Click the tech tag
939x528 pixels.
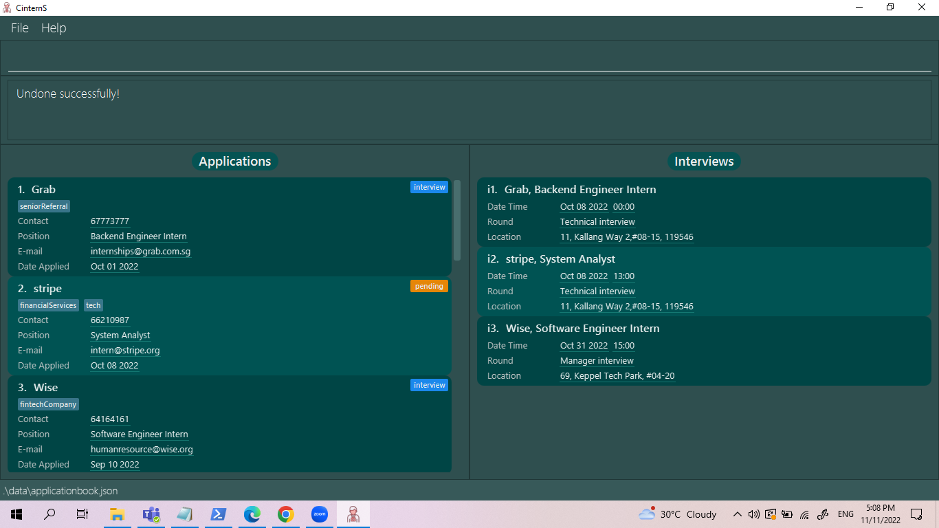tap(93, 305)
